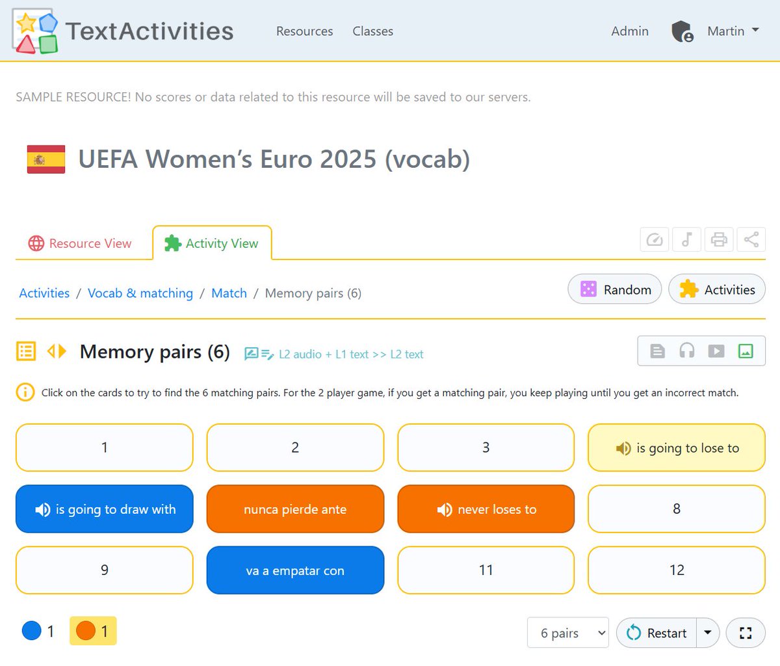Screen dimensions: 780x666
Task: Open Match breadcrumb link
Action: [229, 293]
